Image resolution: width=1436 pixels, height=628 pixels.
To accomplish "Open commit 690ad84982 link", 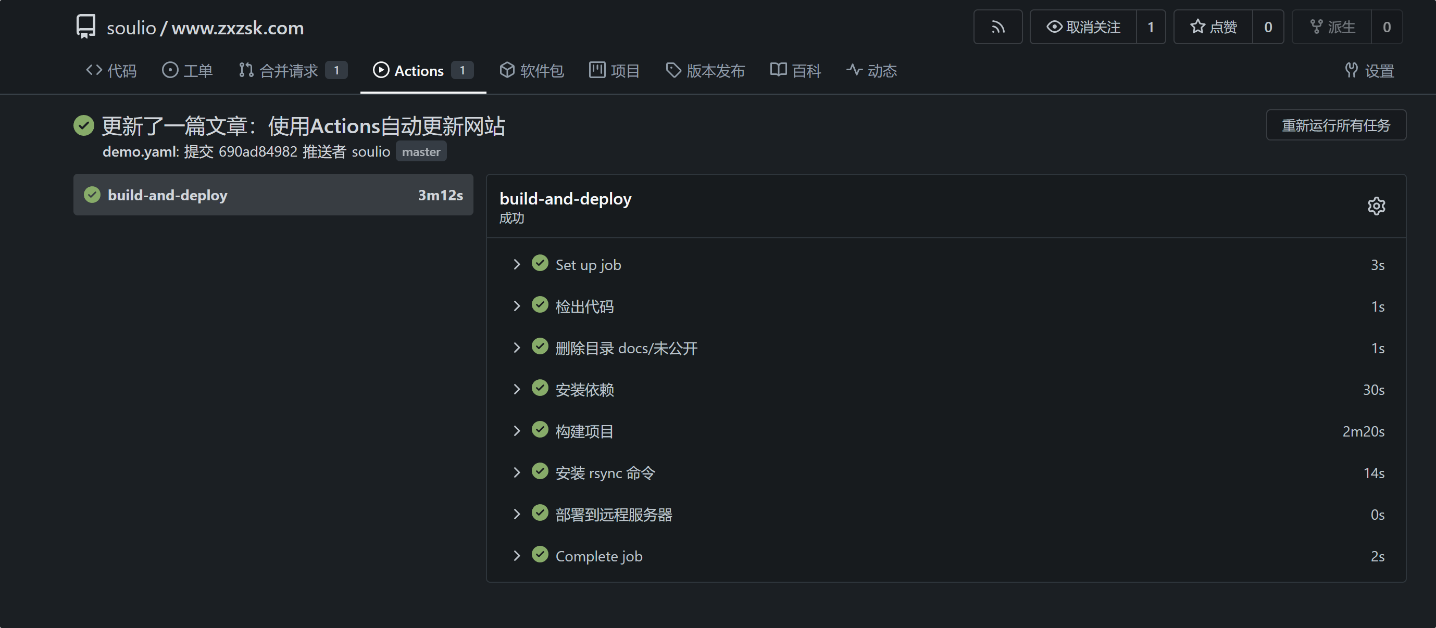I will pos(257,151).
